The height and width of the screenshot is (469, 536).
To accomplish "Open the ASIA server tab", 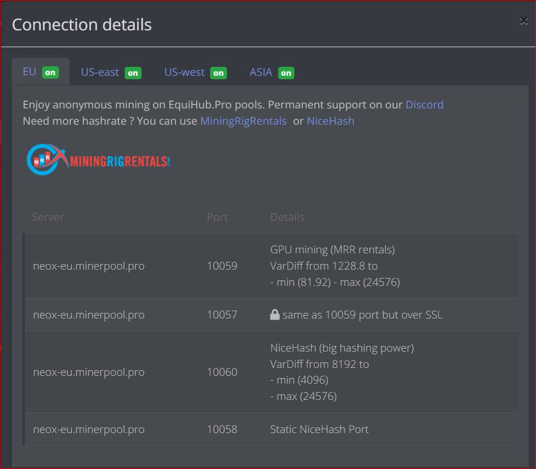I will (272, 72).
